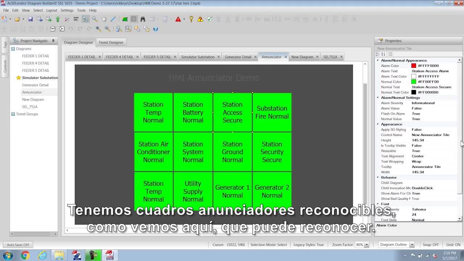Click the green up arrow toolbar icon

click(58, 19)
